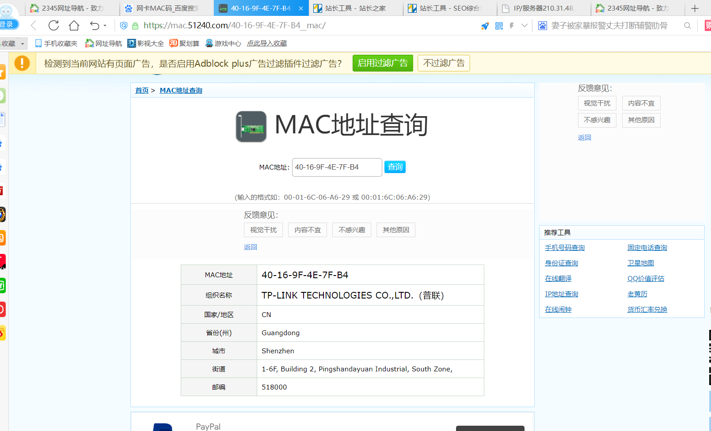Click the shield security icon in address bar

click(x=124, y=26)
